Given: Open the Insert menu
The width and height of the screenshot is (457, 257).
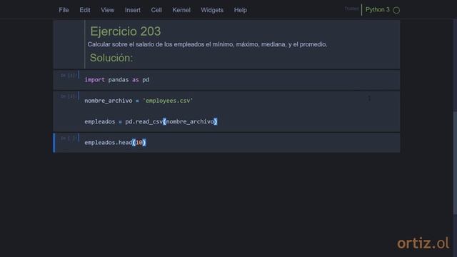Looking at the screenshot, I should point(133,10).
